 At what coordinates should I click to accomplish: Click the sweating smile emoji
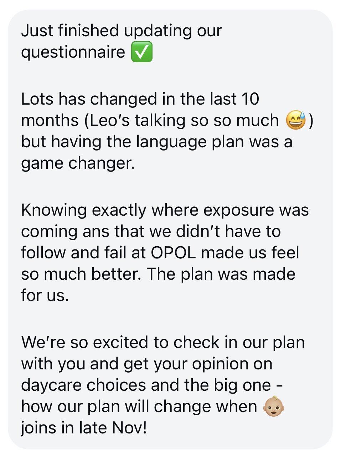tap(296, 120)
